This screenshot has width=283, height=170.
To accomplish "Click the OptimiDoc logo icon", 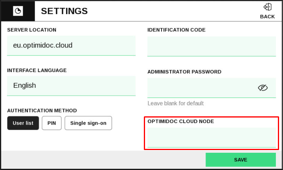I will click(18, 11).
